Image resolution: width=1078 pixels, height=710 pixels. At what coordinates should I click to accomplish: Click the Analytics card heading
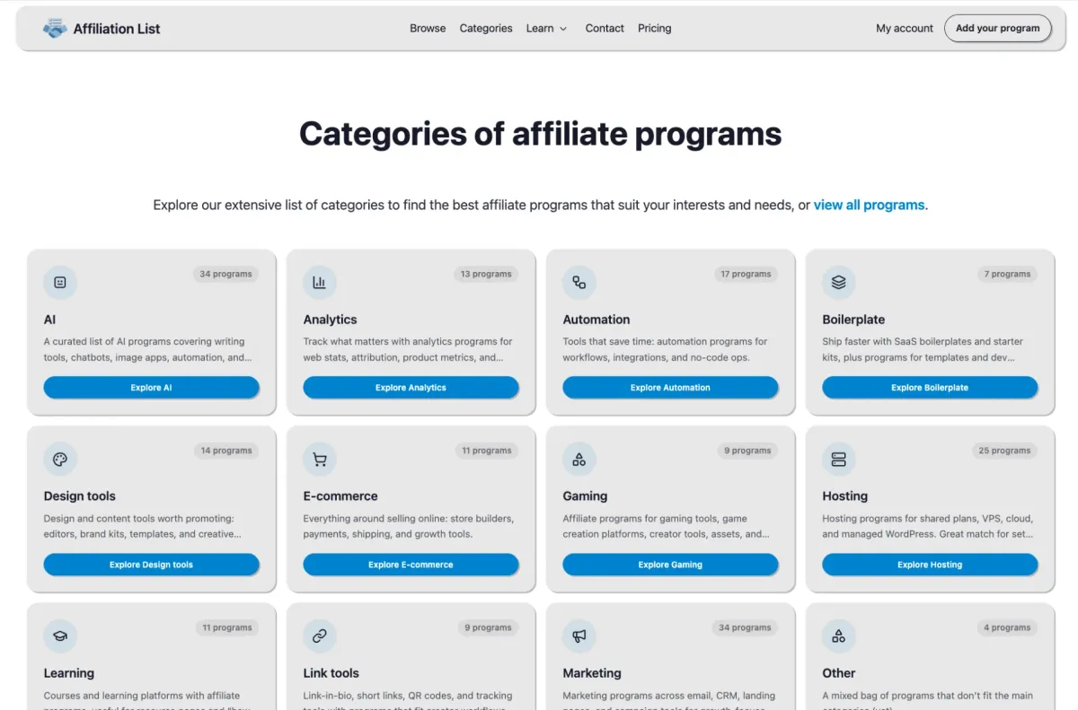click(331, 320)
